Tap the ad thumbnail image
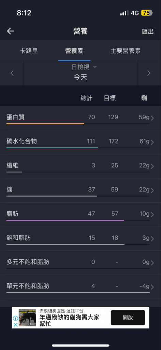 point(27,318)
